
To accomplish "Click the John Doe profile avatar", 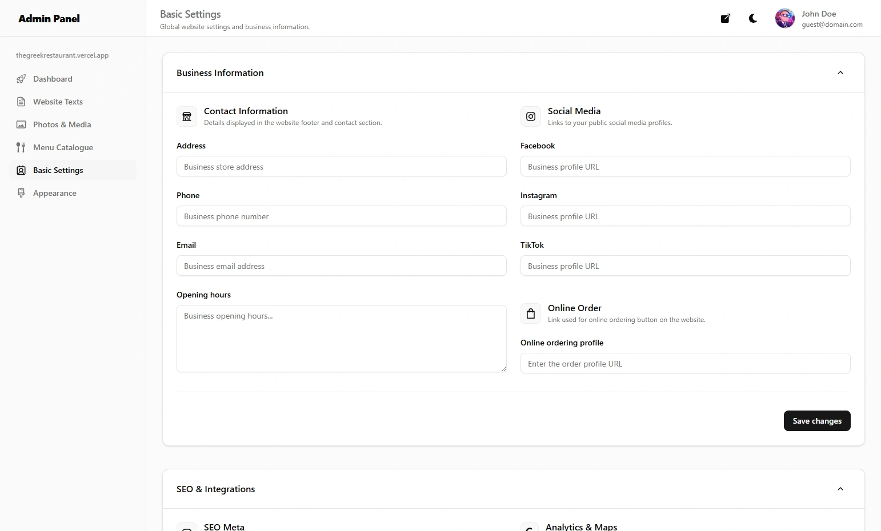I will (x=784, y=18).
